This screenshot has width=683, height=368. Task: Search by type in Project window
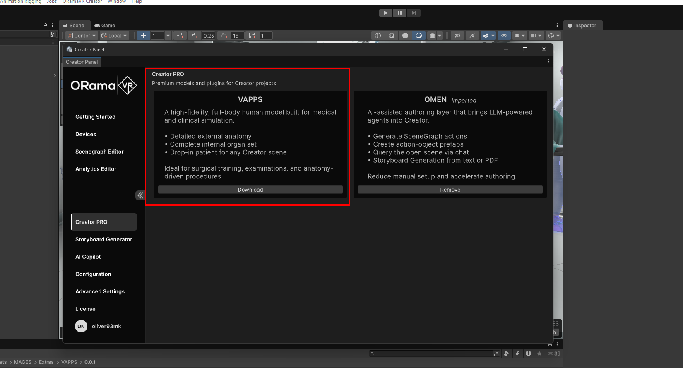(506, 354)
